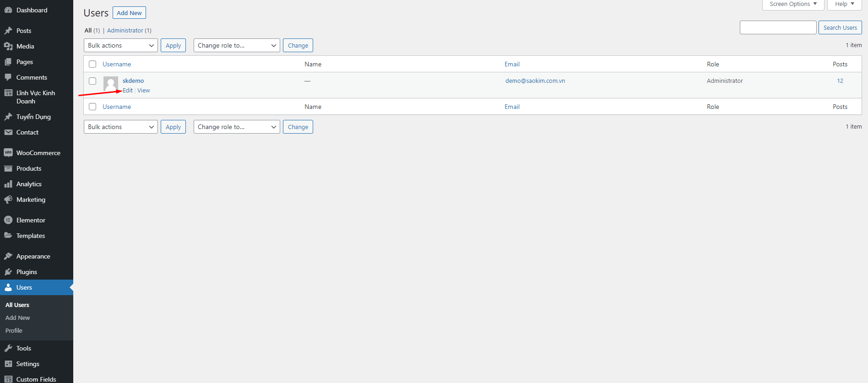Click the Plugins plug icon
The height and width of the screenshot is (383, 868).
[8, 272]
